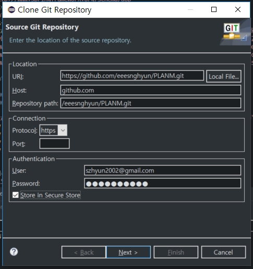Click the 'Enter the location of the source repository.' text
Screen dimensions: 253x269
(70, 40)
